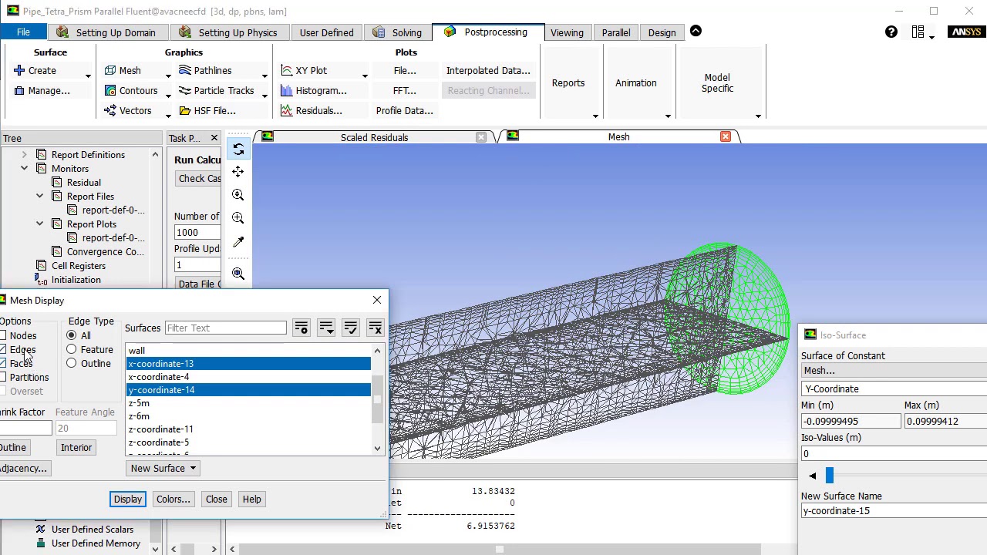This screenshot has width=987, height=555.
Task: Select the pan view tool
Action: tap(238, 172)
